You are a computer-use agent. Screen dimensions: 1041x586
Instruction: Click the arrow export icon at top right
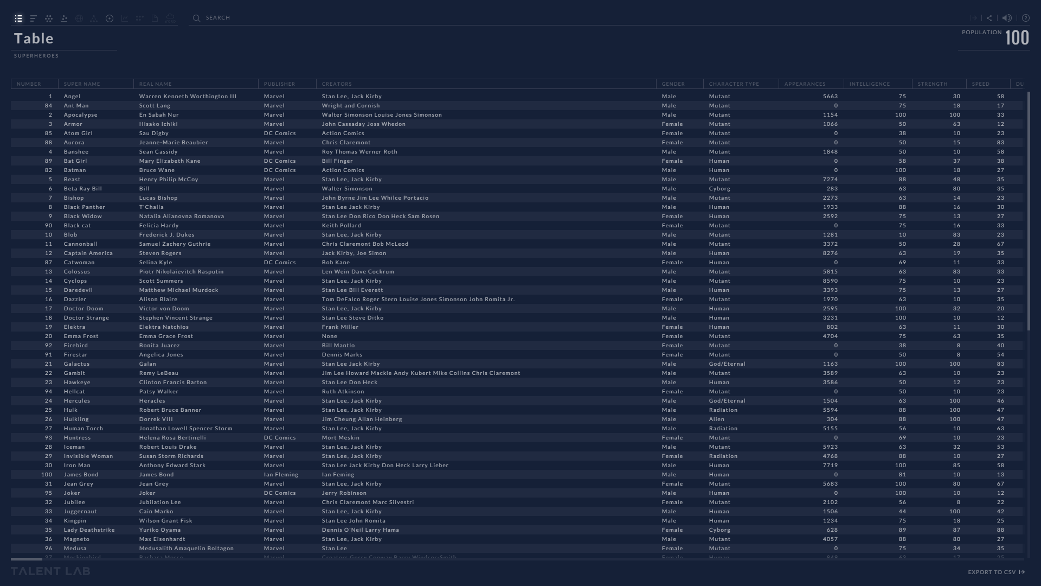[x=974, y=18]
